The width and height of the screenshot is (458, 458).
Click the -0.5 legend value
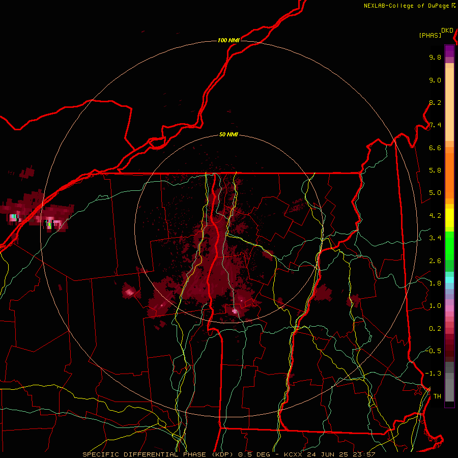click(x=433, y=351)
